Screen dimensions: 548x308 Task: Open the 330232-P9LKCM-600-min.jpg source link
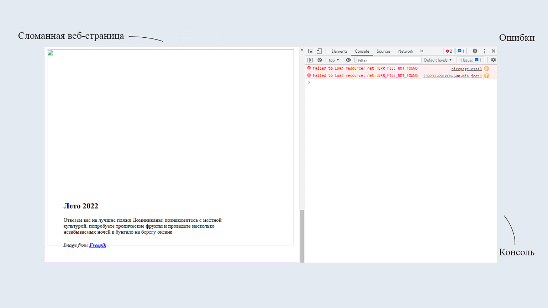pos(452,76)
